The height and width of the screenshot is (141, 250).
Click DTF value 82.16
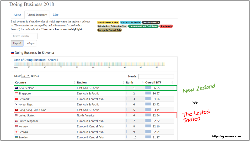[x=156, y=126]
